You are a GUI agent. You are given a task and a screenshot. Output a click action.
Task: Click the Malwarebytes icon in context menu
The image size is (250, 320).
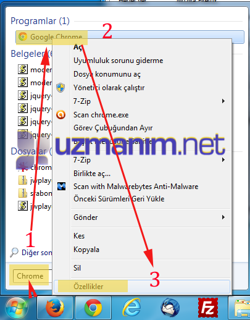click(61, 187)
